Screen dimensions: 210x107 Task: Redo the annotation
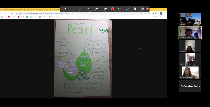pos(127,10)
